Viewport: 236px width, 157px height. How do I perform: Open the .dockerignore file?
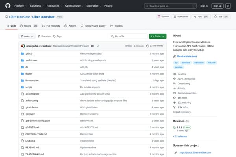pyautogui.click(x=32, y=94)
